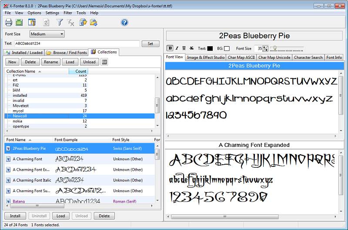Toggle Bold text formatting button
Screen dimensions: 348x230
(170, 48)
